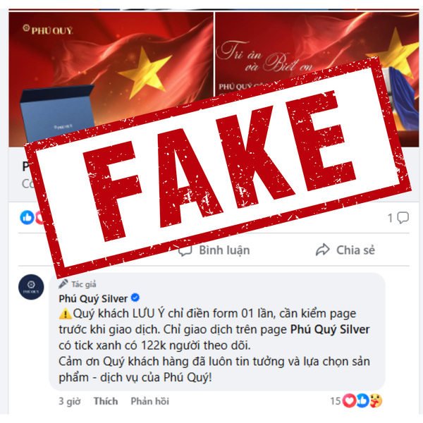Viewport: 423px width, 423px height.
Task: Click the Chia sẻ share arrow icon
Action: click(x=323, y=250)
